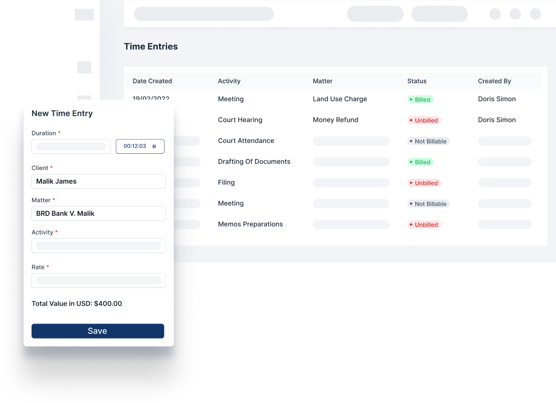
Task: Select the Created By column header
Action: tap(494, 81)
